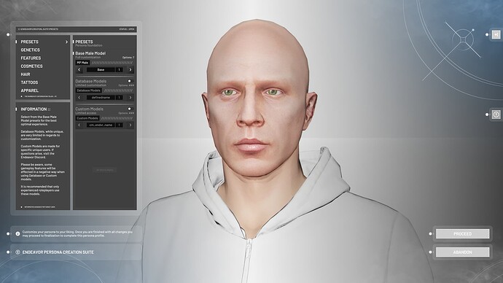503x283 pixels.
Task: Click the Database Models index number box
Action: pos(120,97)
